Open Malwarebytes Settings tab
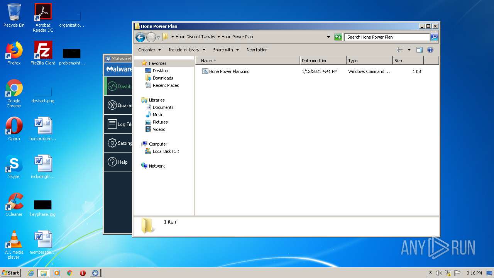The width and height of the screenshot is (494, 278). click(x=118, y=143)
